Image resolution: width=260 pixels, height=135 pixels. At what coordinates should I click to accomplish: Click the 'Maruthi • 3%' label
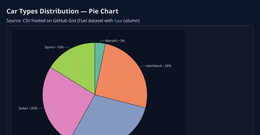tap(115, 41)
